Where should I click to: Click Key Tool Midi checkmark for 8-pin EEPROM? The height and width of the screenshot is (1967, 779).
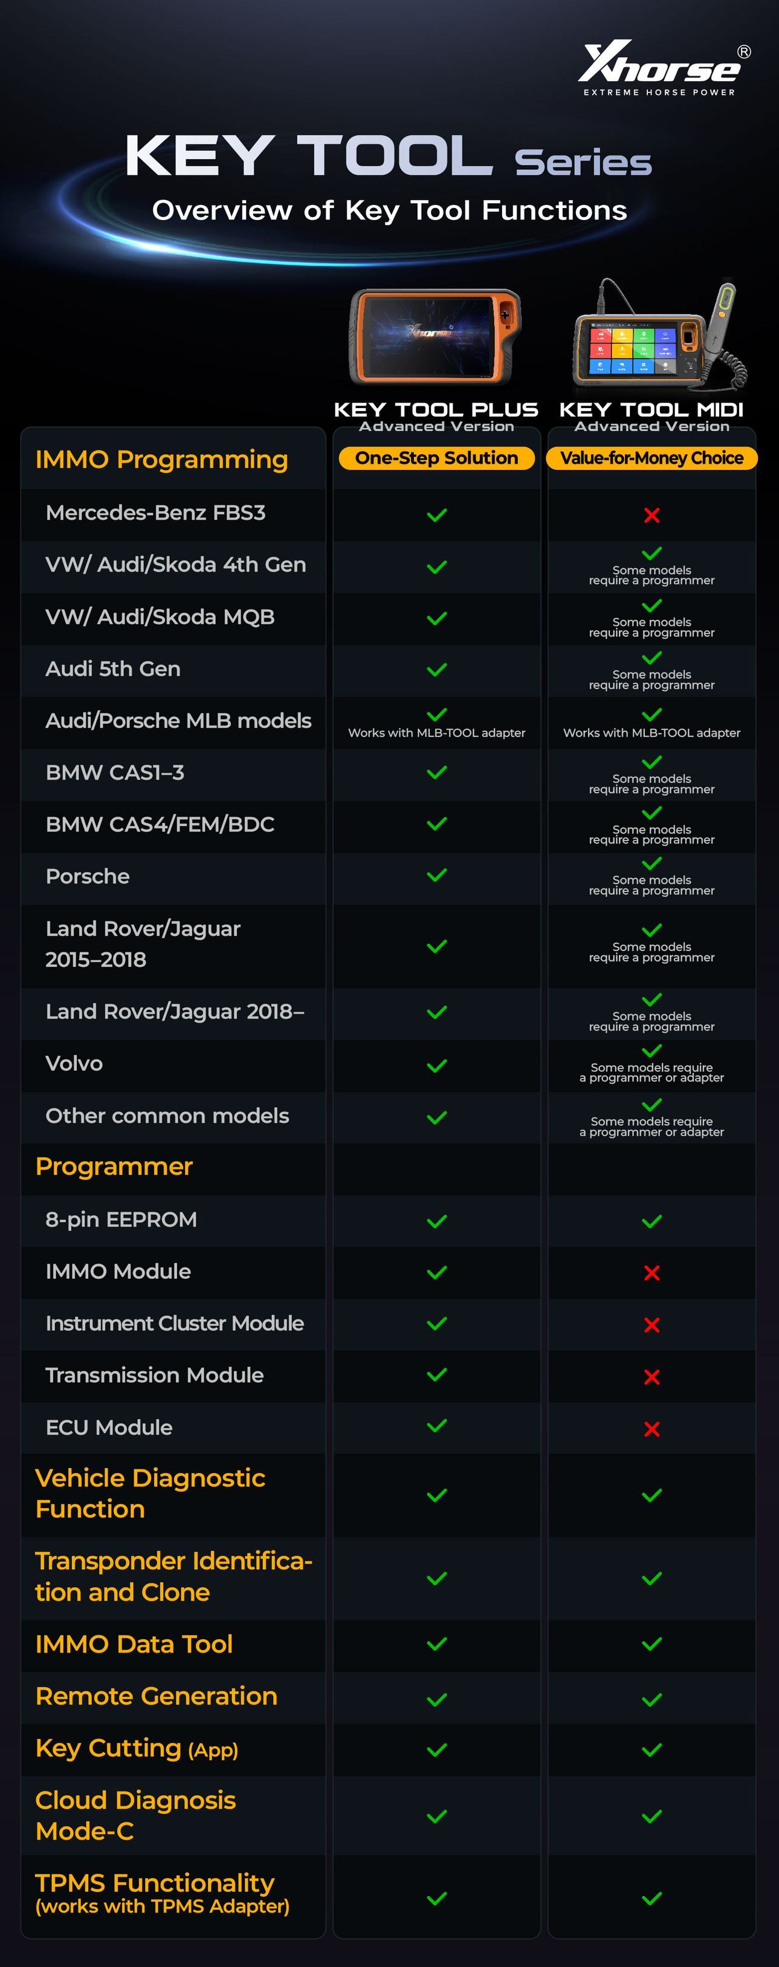tap(651, 1221)
